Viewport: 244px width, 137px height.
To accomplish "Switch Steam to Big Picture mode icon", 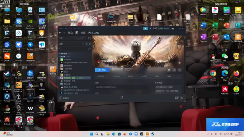I will pyautogui.click(x=173, y=29).
